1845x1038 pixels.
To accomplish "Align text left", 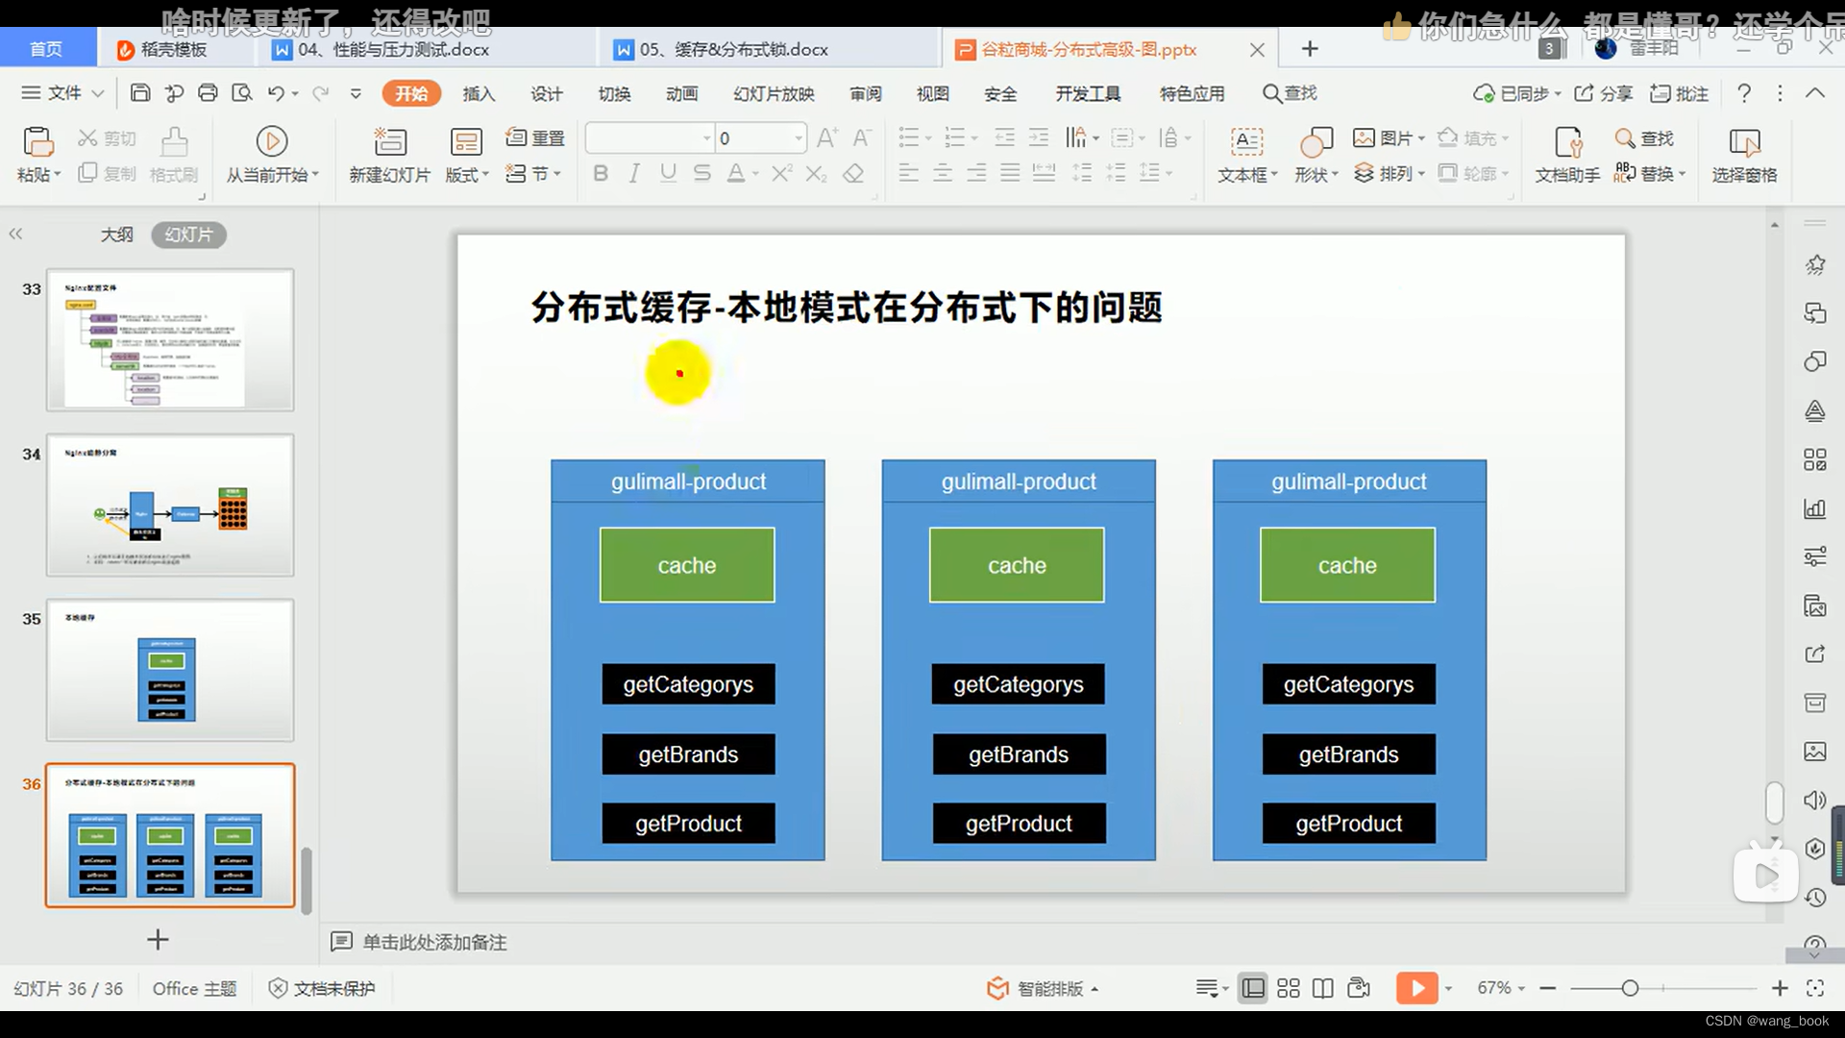I will (909, 173).
